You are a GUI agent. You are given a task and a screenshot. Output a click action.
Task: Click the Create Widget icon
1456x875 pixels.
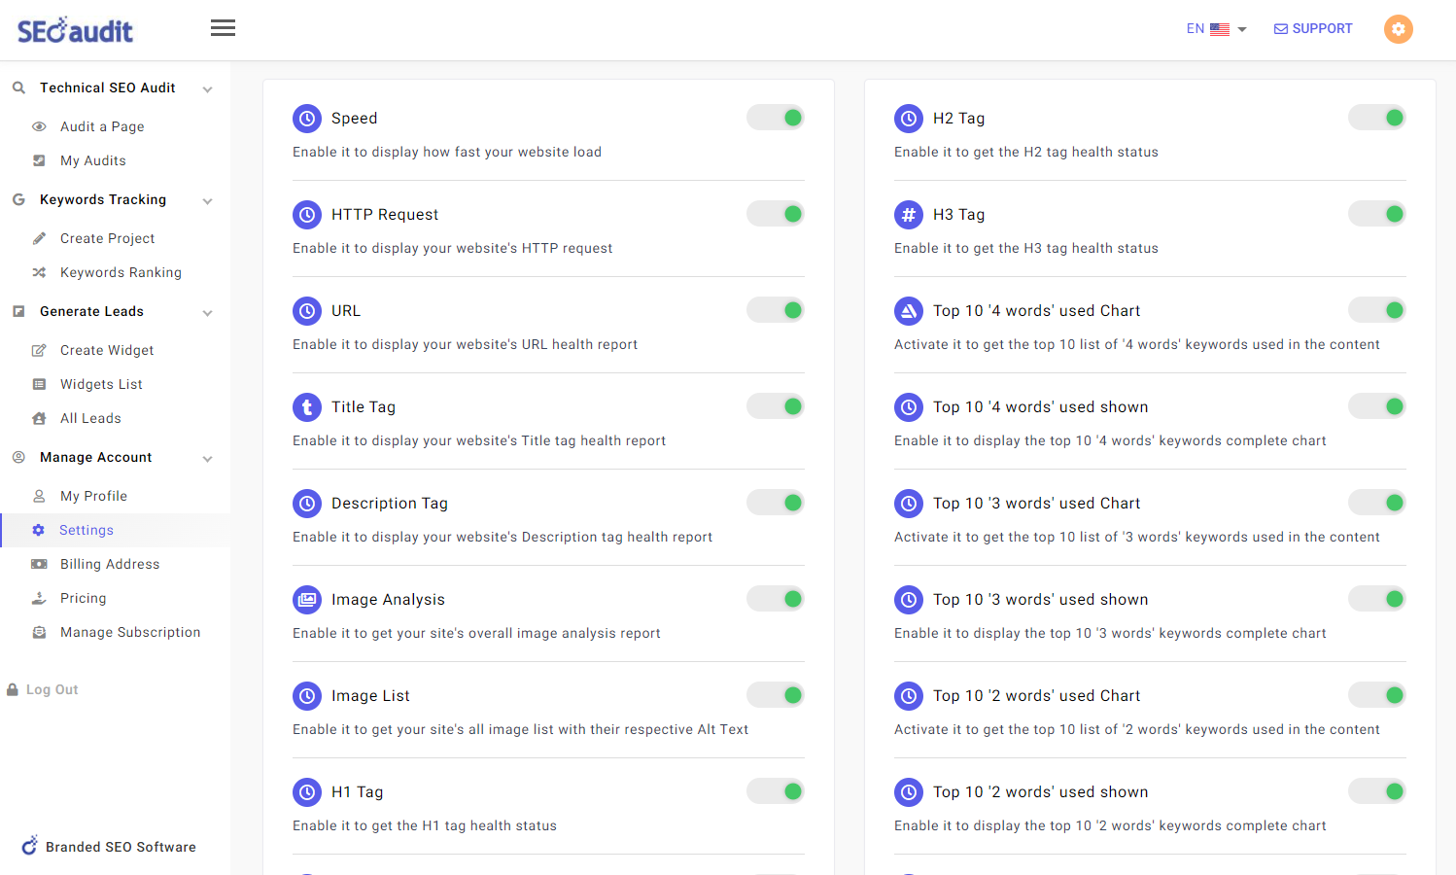(38, 350)
